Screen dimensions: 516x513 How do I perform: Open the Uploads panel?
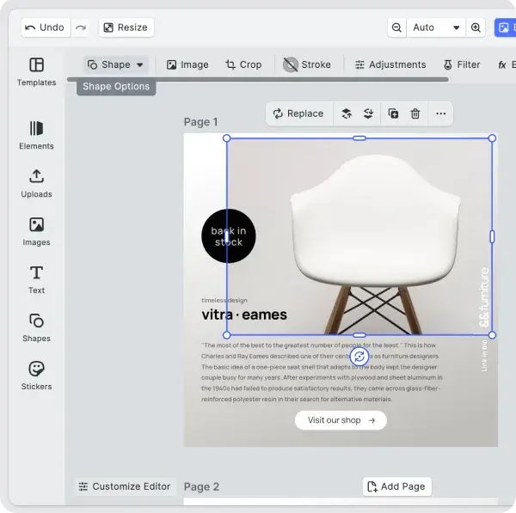(36, 183)
